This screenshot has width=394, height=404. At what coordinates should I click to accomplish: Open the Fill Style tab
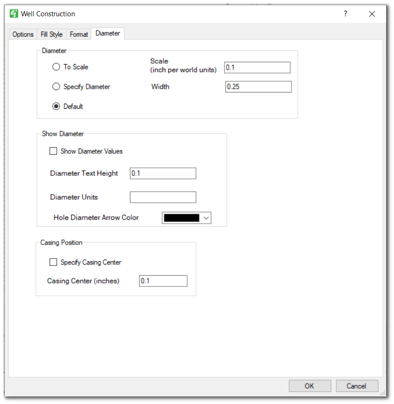[x=52, y=34]
